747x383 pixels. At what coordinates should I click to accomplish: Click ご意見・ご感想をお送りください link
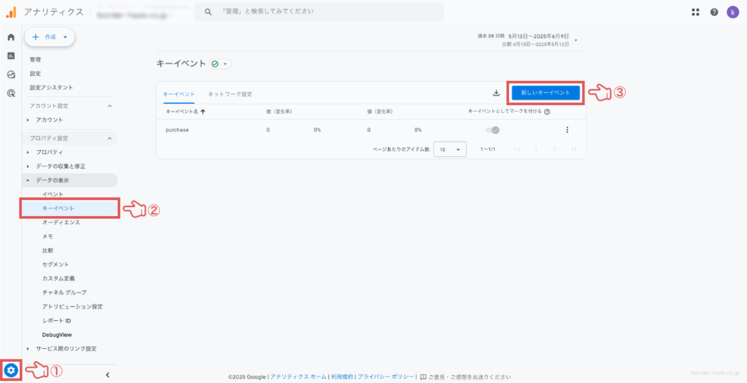coord(470,376)
